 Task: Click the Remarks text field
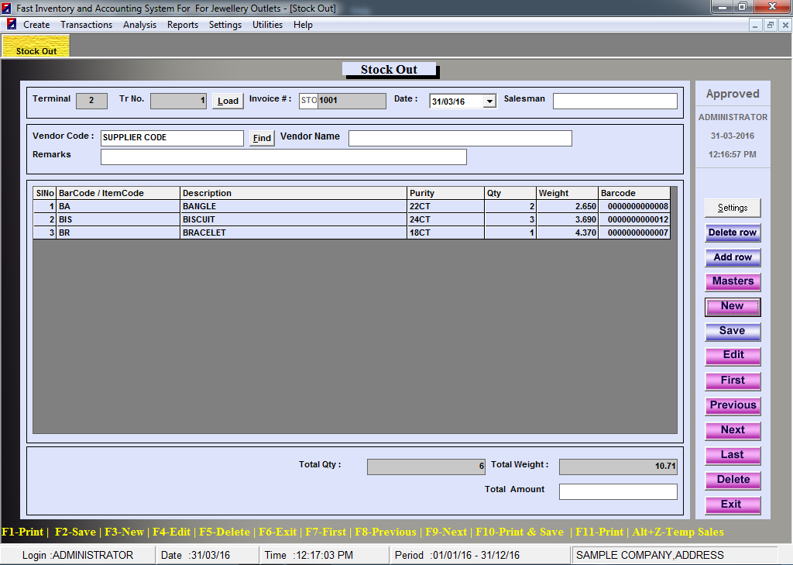(283, 157)
